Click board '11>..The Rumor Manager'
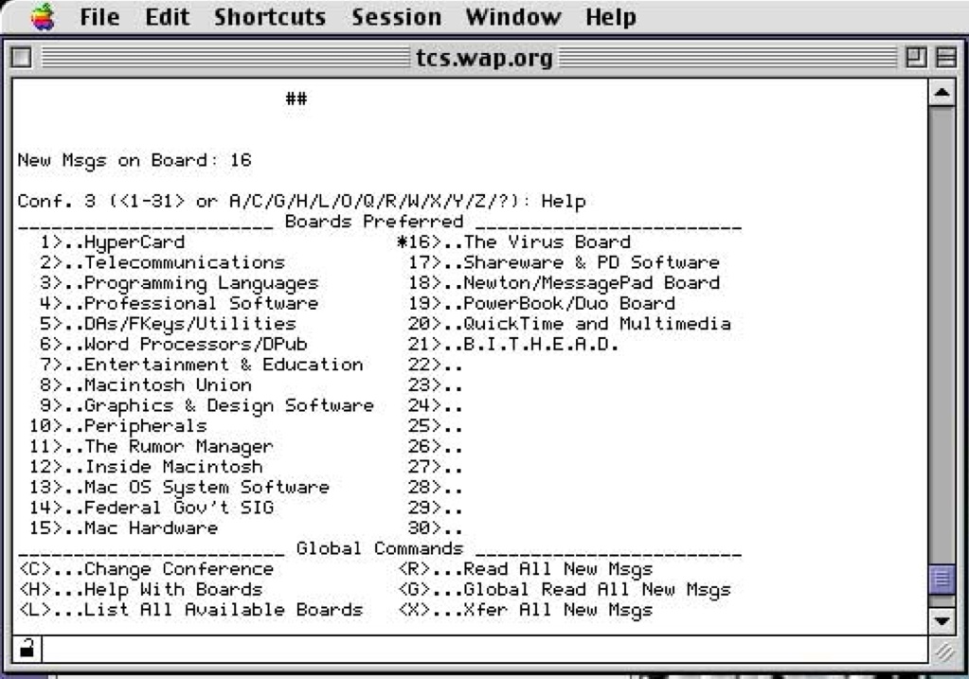Image resolution: width=969 pixels, height=679 pixels. pos(151,446)
